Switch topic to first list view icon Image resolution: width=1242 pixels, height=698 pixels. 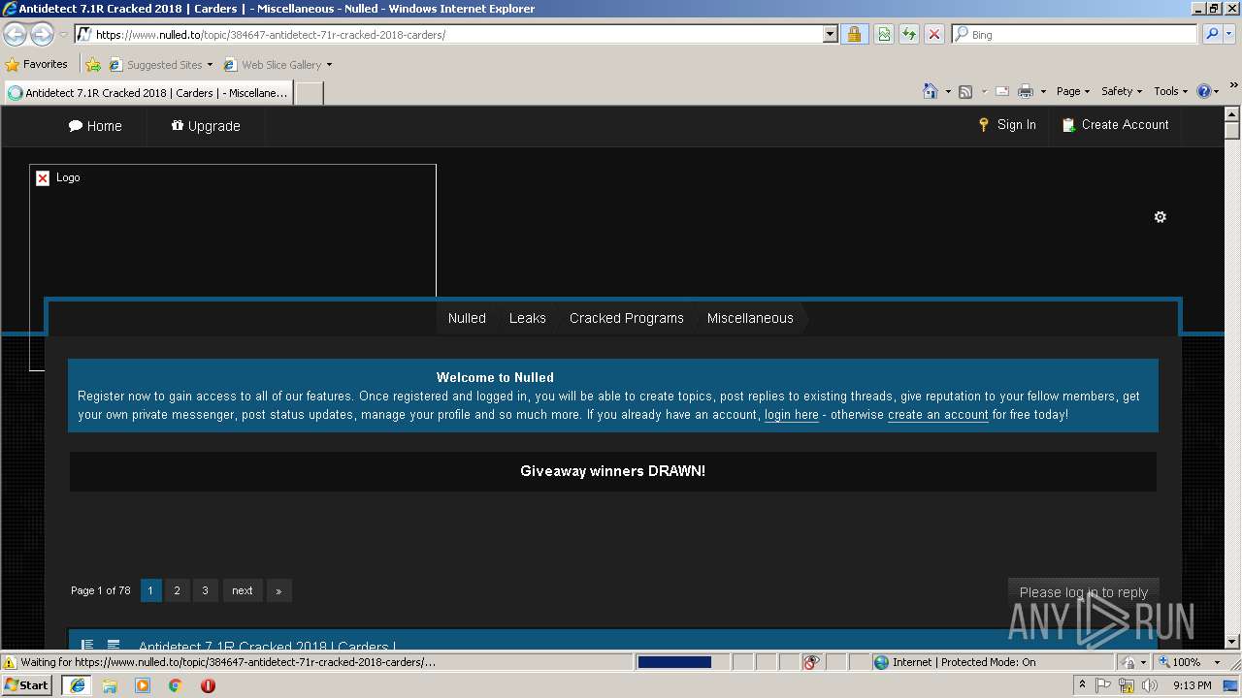point(87,646)
